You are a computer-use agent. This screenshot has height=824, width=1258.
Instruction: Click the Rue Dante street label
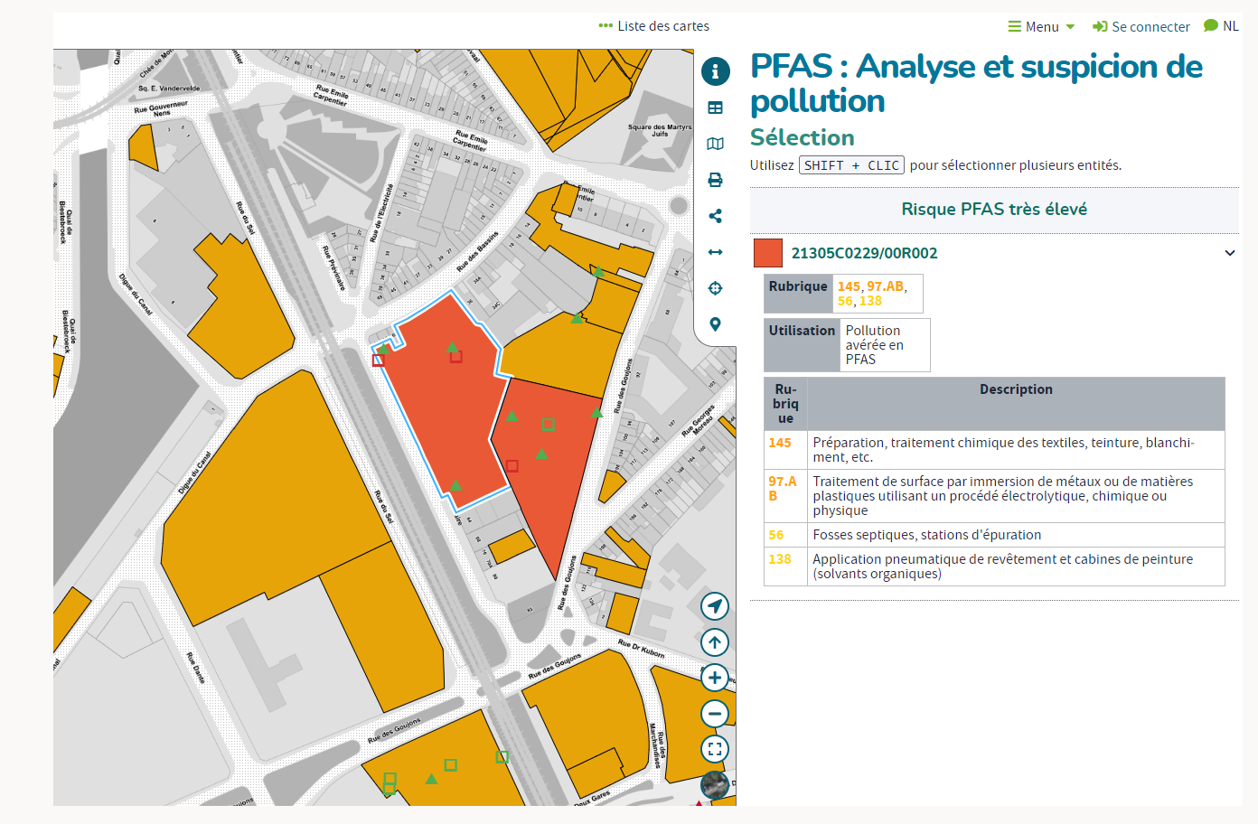(x=196, y=668)
